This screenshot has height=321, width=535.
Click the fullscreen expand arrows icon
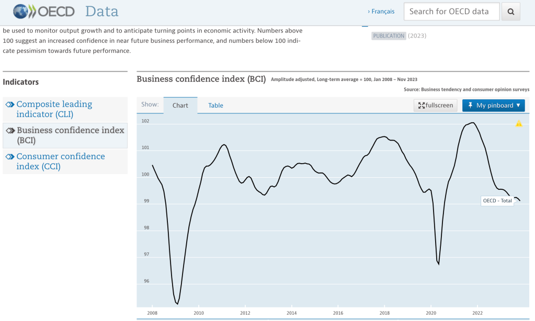pyautogui.click(x=422, y=106)
